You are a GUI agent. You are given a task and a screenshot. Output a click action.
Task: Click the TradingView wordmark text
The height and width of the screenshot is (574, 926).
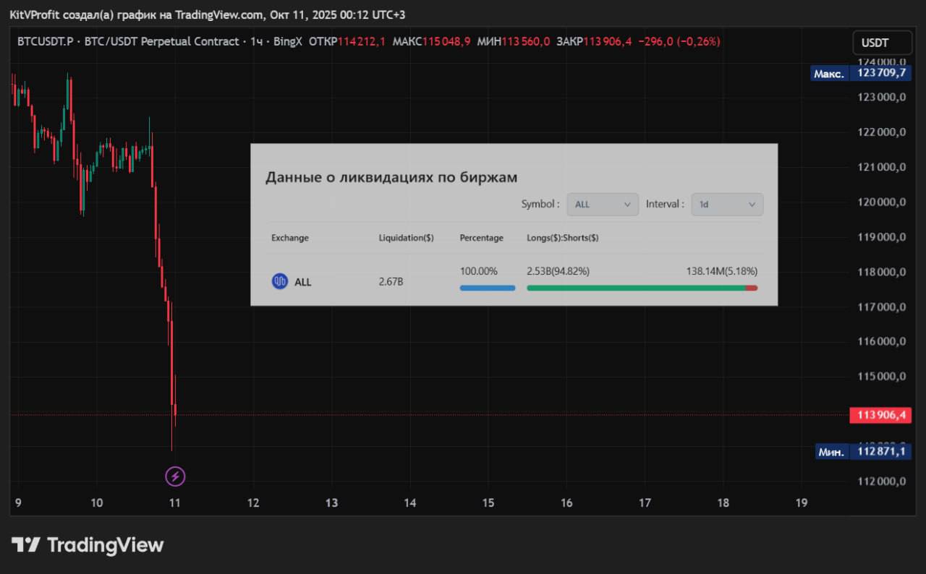105,545
